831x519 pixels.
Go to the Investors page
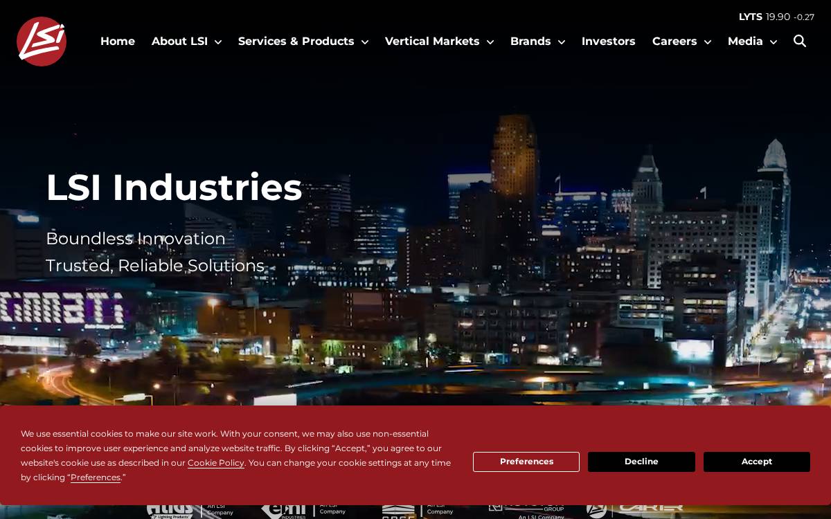coord(609,42)
